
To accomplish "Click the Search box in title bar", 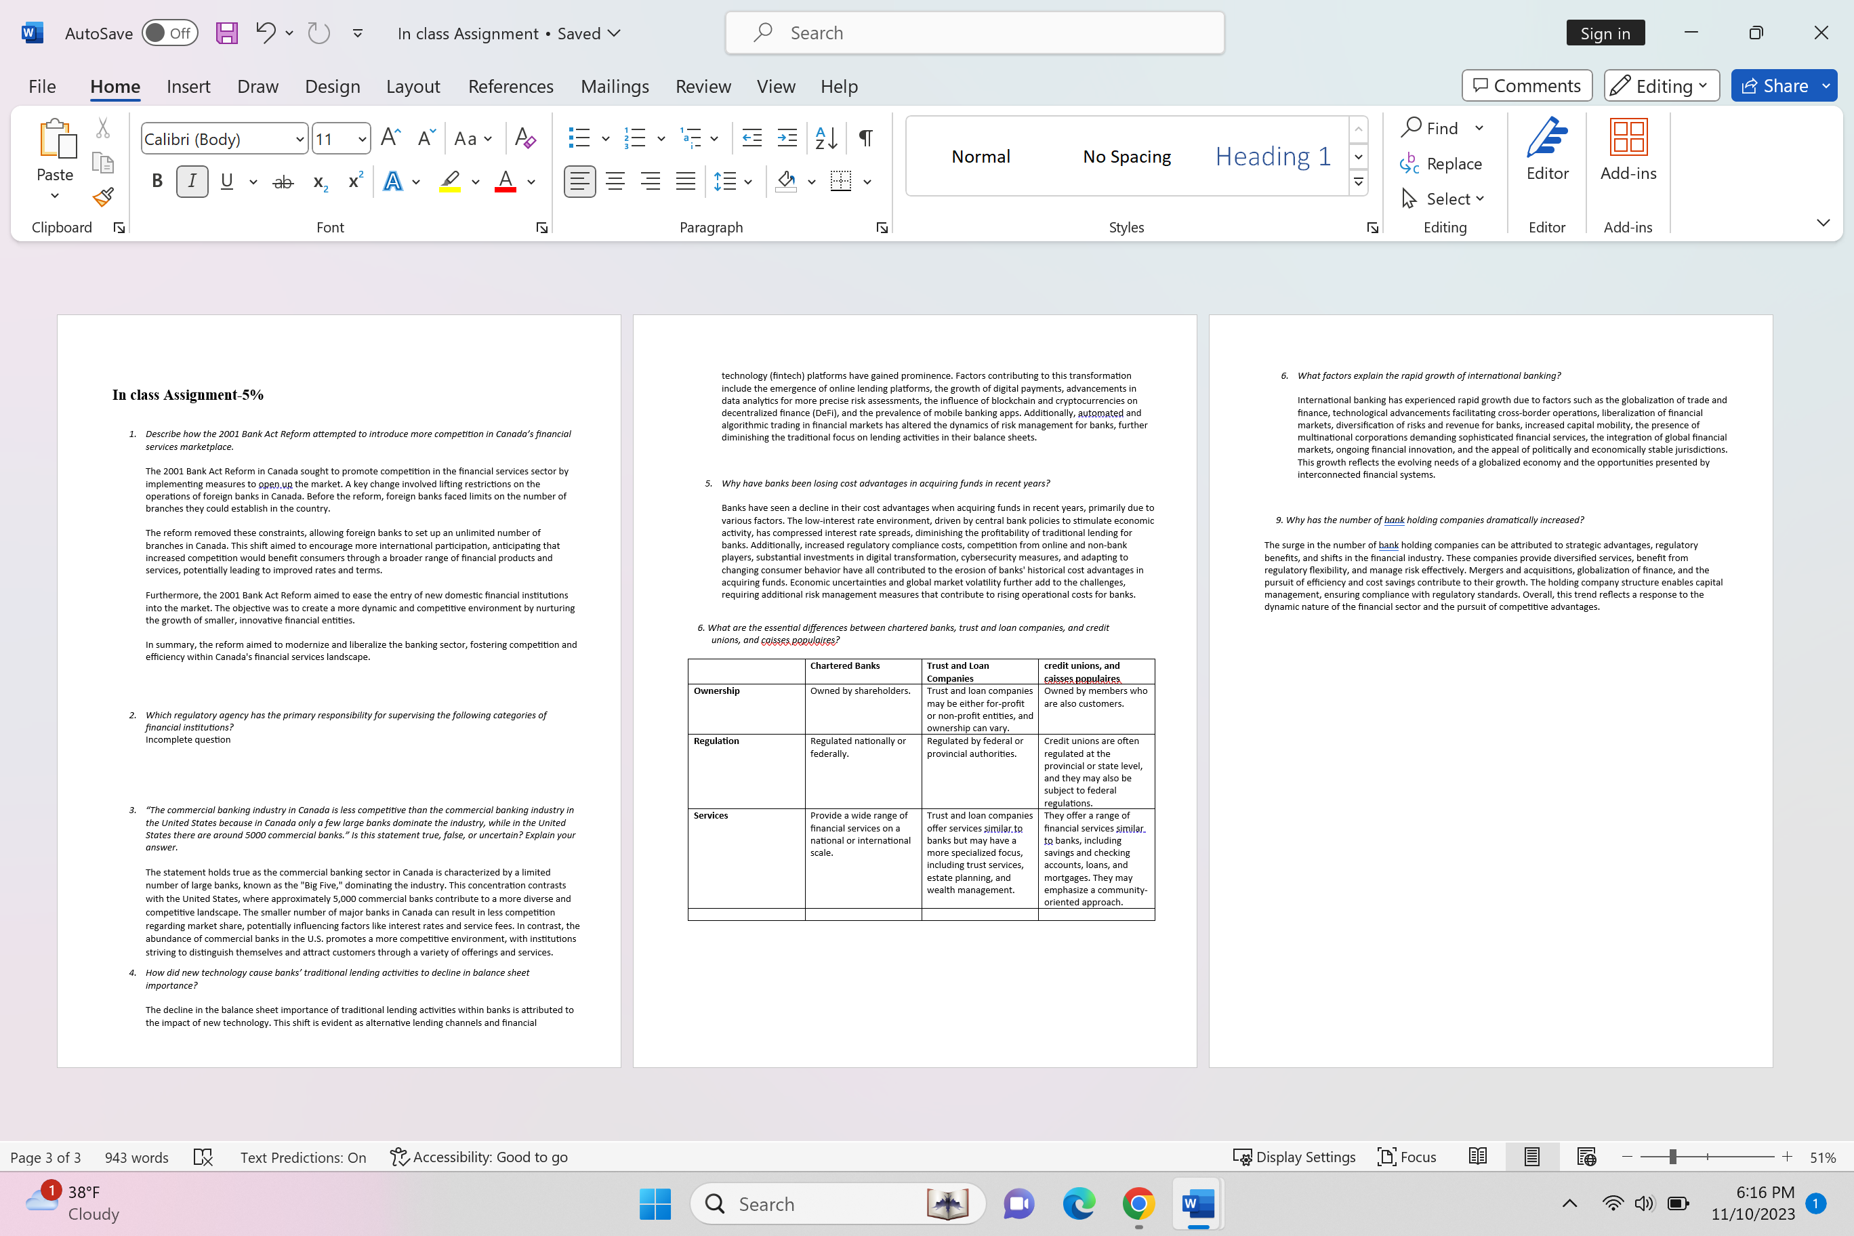I will (x=974, y=33).
